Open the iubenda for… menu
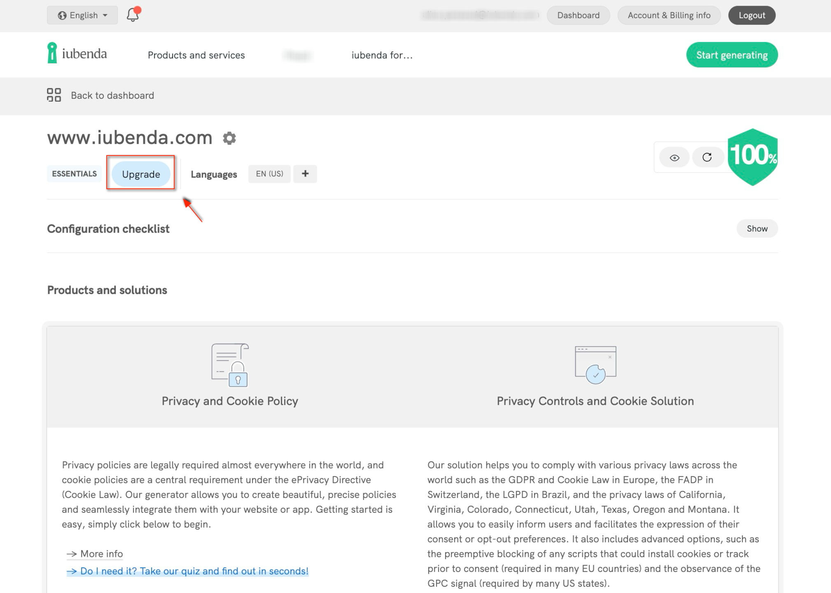The image size is (831, 593). coord(382,55)
